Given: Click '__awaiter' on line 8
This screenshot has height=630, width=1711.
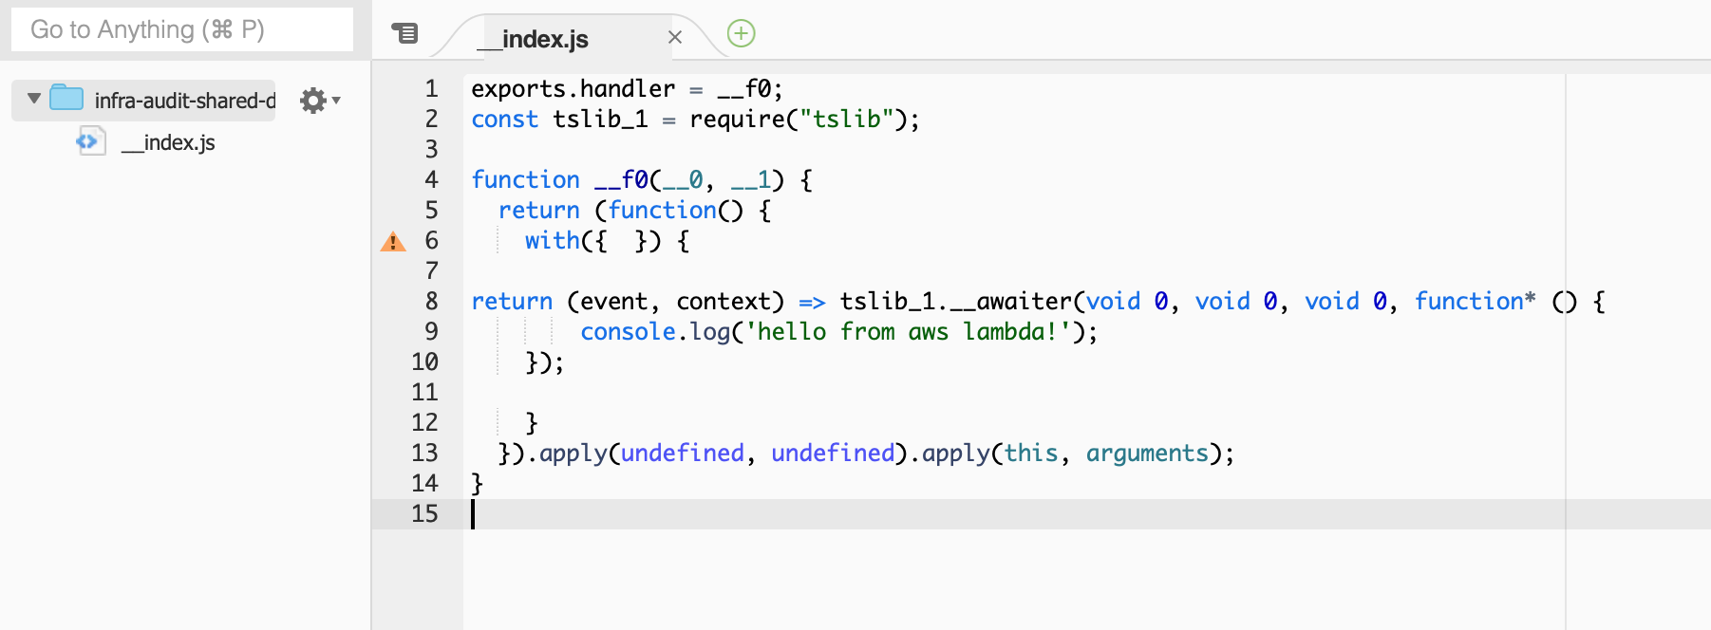Looking at the screenshot, I should [x=1010, y=301].
